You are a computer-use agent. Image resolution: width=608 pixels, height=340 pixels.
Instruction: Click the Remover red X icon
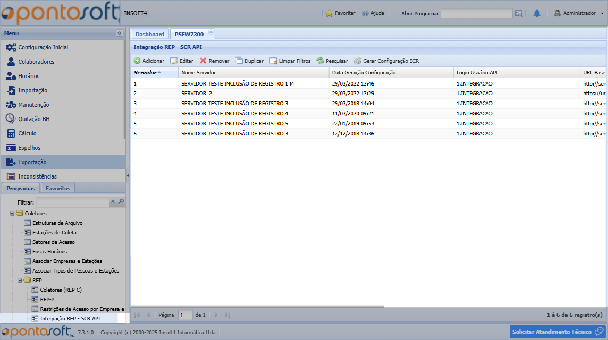(x=203, y=61)
